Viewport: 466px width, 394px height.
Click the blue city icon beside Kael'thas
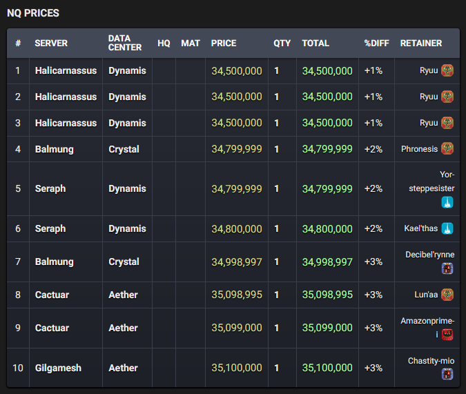(x=447, y=228)
